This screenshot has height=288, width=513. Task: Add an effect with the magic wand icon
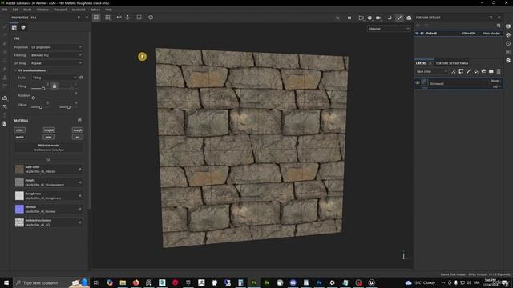(x=454, y=71)
